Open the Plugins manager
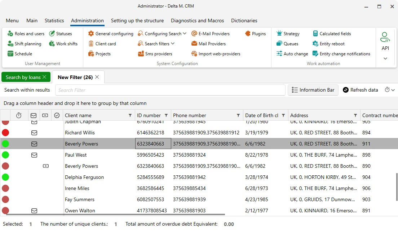This screenshot has width=398, height=231. tap(255, 34)
